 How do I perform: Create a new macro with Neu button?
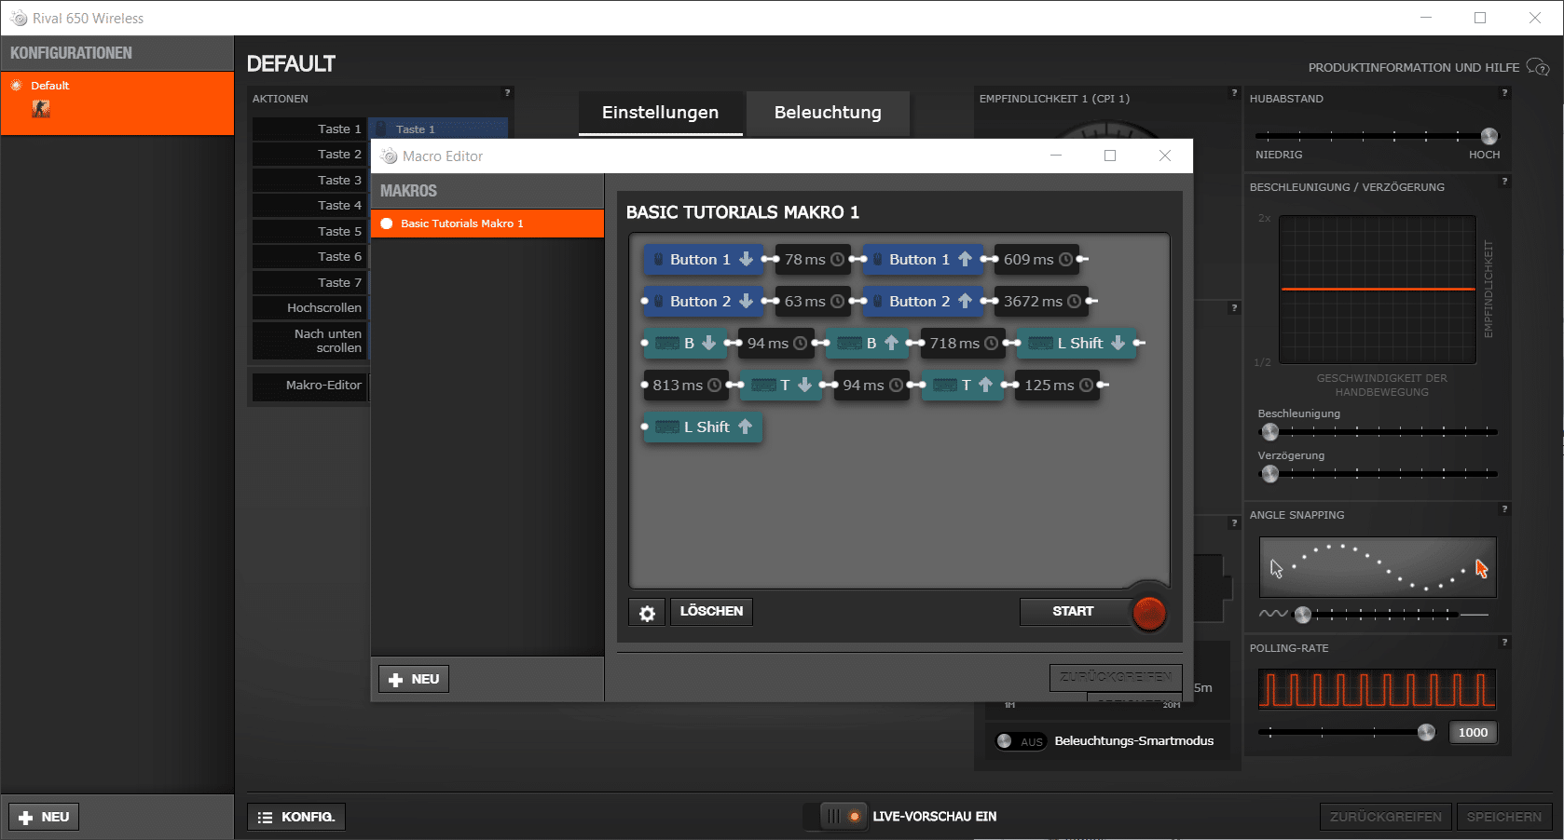[414, 679]
